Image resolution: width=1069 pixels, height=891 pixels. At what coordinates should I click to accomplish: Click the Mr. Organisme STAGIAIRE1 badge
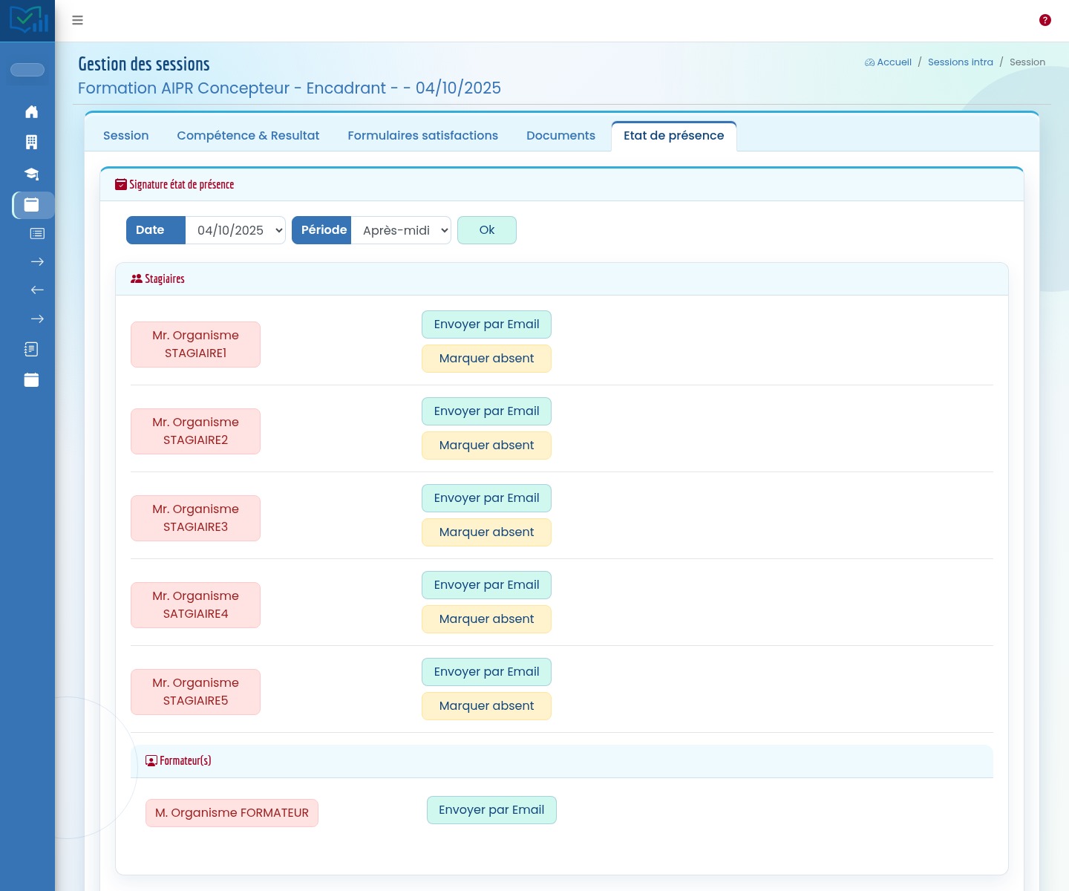point(196,345)
